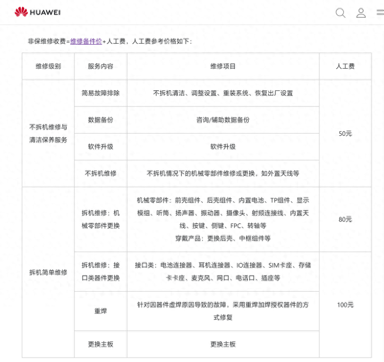Select the 拆机简单维修 category cell
Viewport: 384px width, 362px height.
[x=48, y=272]
